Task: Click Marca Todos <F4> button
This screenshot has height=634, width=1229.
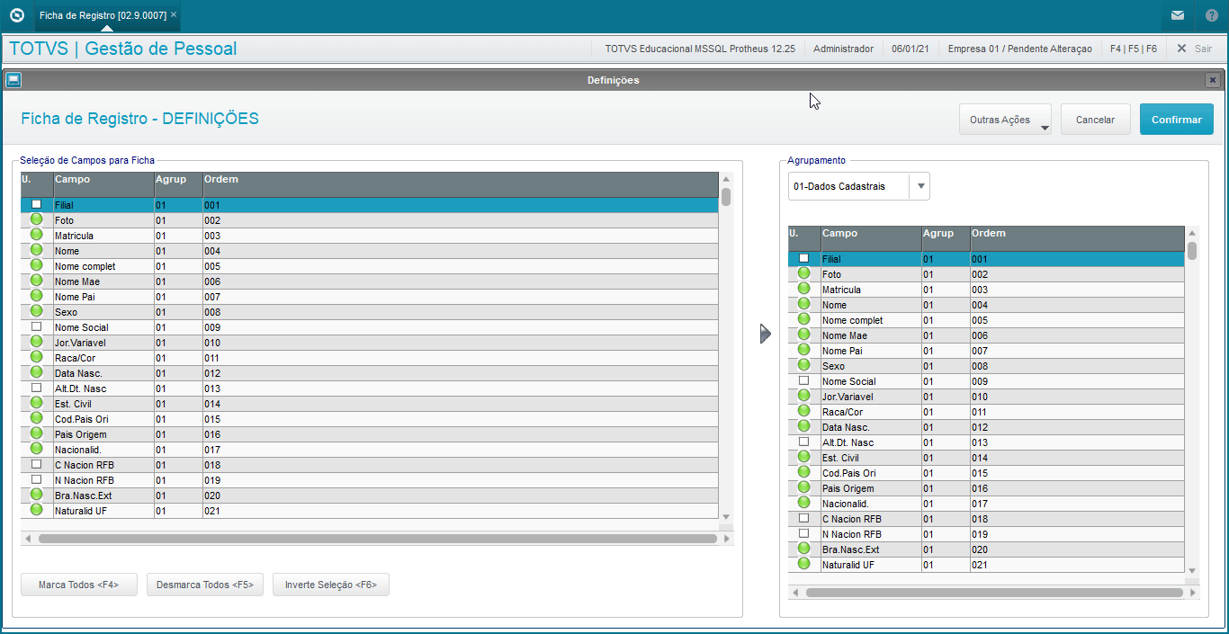Action: [x=79, y=585]
